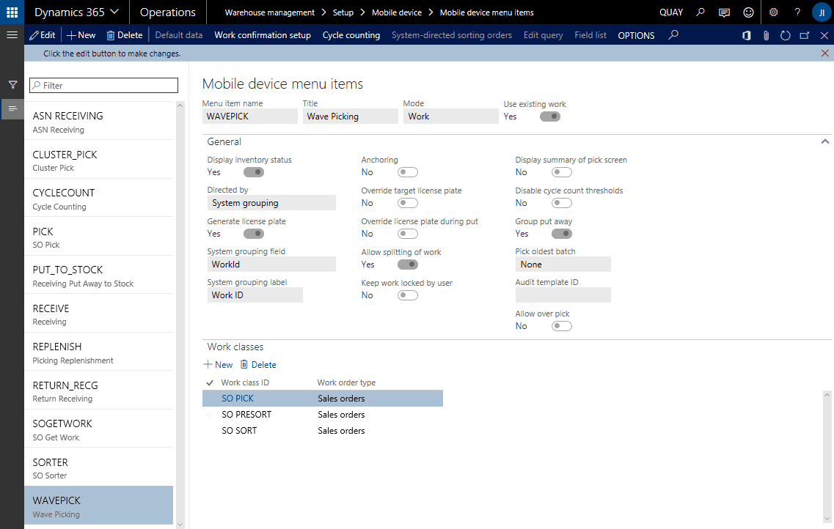Click the Filter input field
Screen dimensions: 834x529
(x=103, y=86)
